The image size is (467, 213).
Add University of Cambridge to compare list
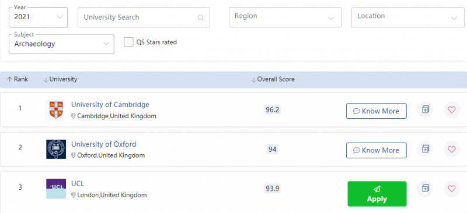pyautogui.click(x=425, y=109)
